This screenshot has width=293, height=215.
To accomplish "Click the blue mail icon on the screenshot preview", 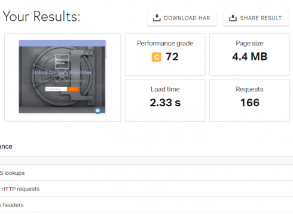I will pos(97,110).
